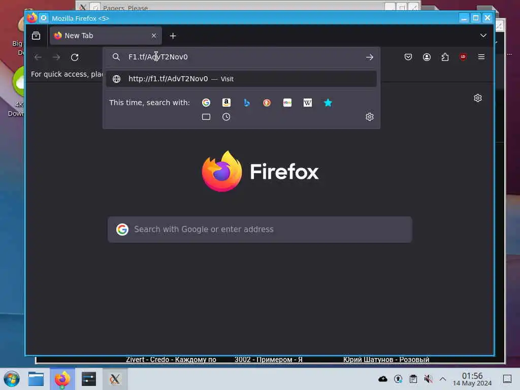This screenshot has height=390, width=520.
Task: Search this time with Google
Action: [206, 103]
